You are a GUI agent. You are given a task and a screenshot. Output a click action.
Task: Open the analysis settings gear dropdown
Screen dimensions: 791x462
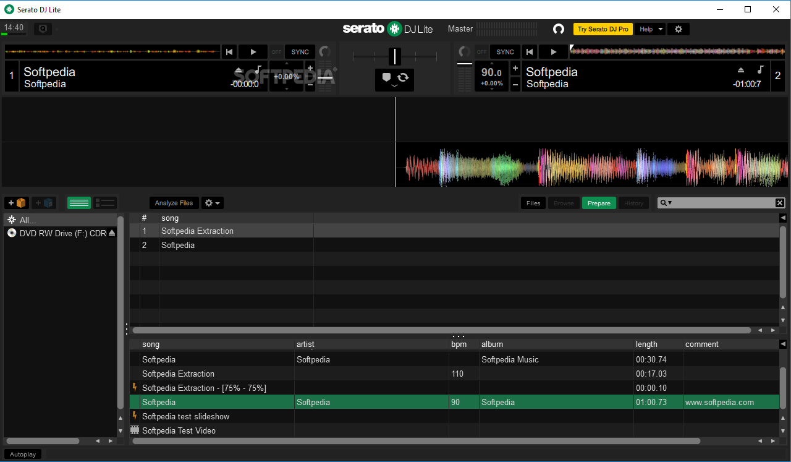[213, 203]
